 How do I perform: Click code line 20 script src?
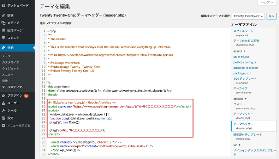click(x=119, y=106)
